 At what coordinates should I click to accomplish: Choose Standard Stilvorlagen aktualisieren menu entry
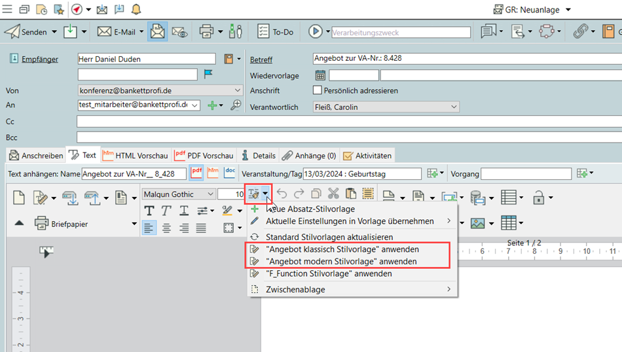329,236
